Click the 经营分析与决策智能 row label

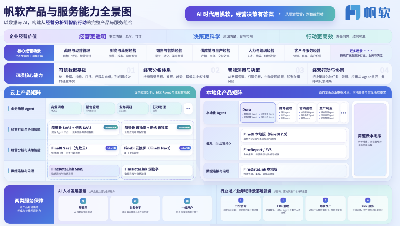[26, 150]
